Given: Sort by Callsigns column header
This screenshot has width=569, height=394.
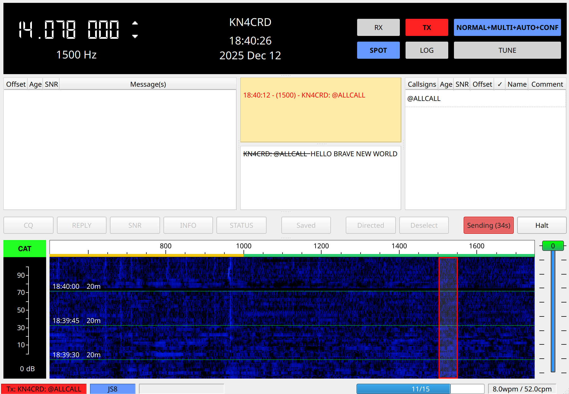Looking at the screenshot, I should pos(421,84).
